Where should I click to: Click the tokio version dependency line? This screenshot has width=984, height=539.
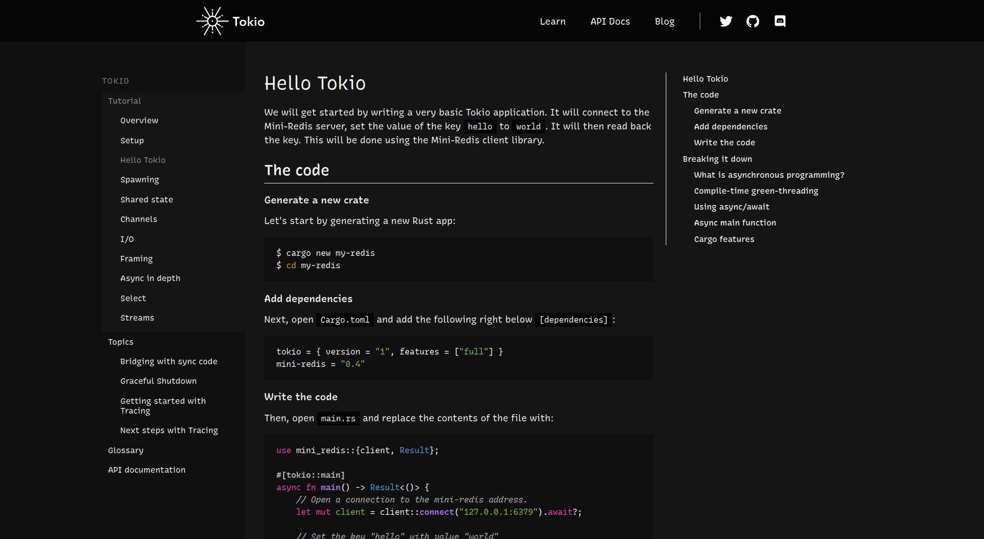pyautogui.click(x=389, y=351)
